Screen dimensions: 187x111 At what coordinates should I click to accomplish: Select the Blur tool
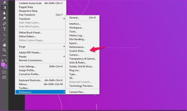[x=4, y=13]
